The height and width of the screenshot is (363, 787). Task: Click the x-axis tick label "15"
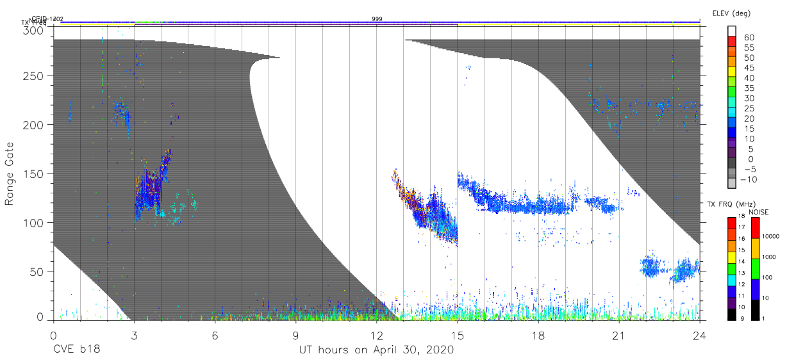457,336
